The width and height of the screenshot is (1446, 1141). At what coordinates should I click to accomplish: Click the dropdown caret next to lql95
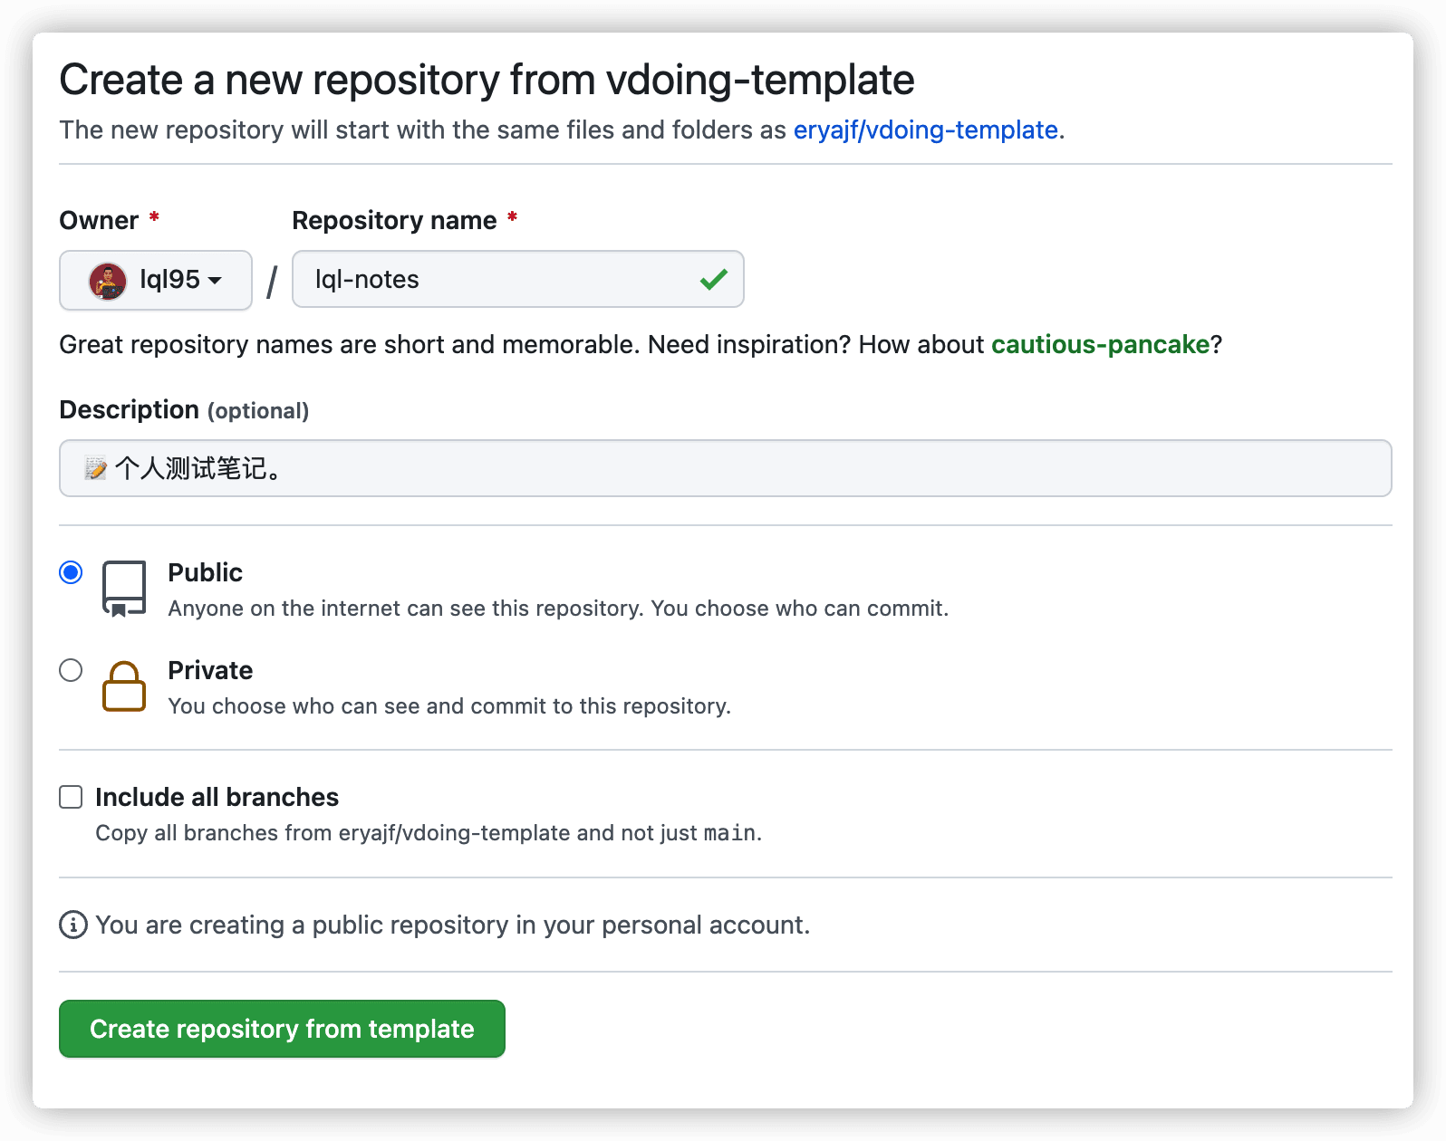coord(215,281)
